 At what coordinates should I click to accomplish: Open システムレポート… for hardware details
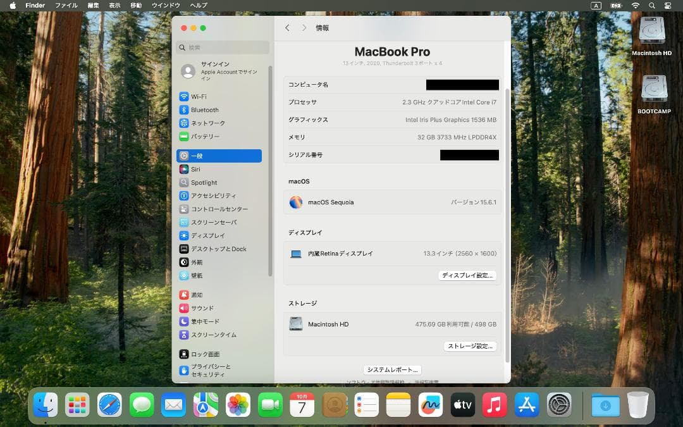[x=393, y=369]
